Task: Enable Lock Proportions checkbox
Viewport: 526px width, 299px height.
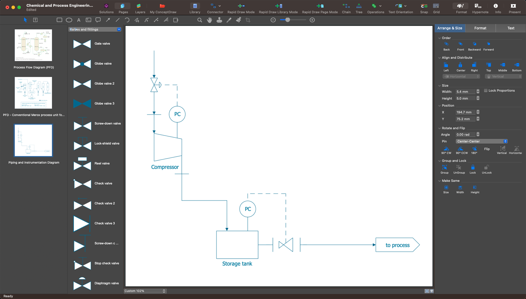Action: [x=486, y=91]
